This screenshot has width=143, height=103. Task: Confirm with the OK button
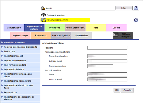click(x=117, y=90)
